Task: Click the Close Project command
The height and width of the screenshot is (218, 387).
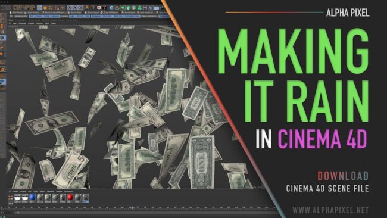Action: click(x=92, y=13)
